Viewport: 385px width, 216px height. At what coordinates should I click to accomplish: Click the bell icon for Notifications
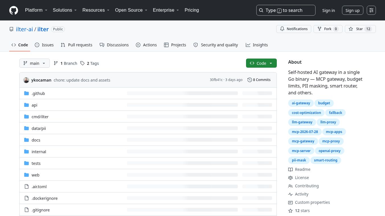coord(282,29)
